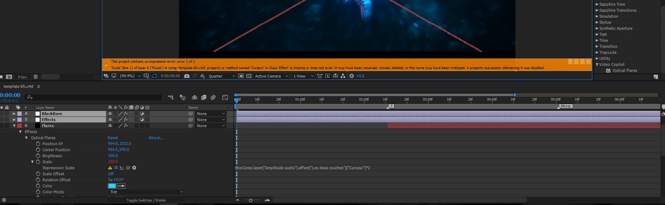Viewport: 665px width, 205px height.
Task: Collapse the Scale property twirl
Action: [32, 162]
